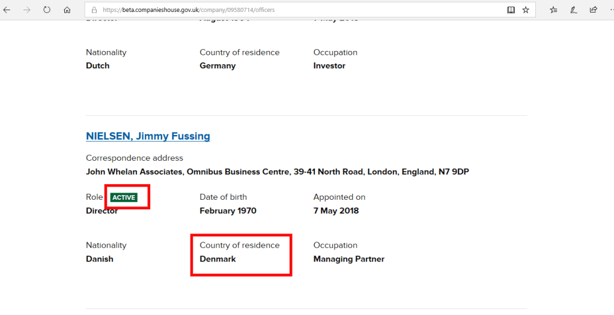This screenshot has width=614, height=315.
Task: Open Reading view book icon
Action: (x=511, y=10)
